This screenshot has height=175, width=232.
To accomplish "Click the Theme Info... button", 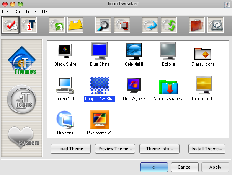I will click(159, 149).
